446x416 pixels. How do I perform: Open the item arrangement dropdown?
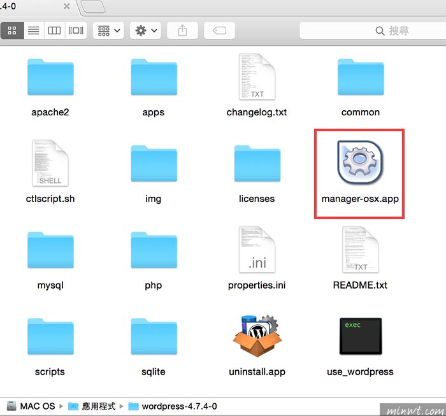click(108, 31)
